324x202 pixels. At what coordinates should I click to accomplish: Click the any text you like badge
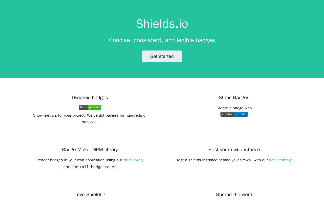pos(234,114)
